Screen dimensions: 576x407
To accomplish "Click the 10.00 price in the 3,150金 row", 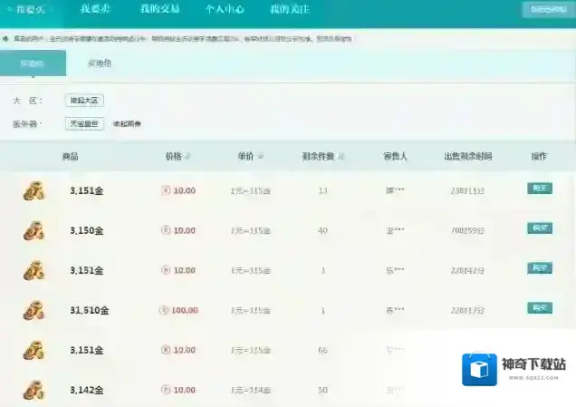I will [x=185, y=231].
